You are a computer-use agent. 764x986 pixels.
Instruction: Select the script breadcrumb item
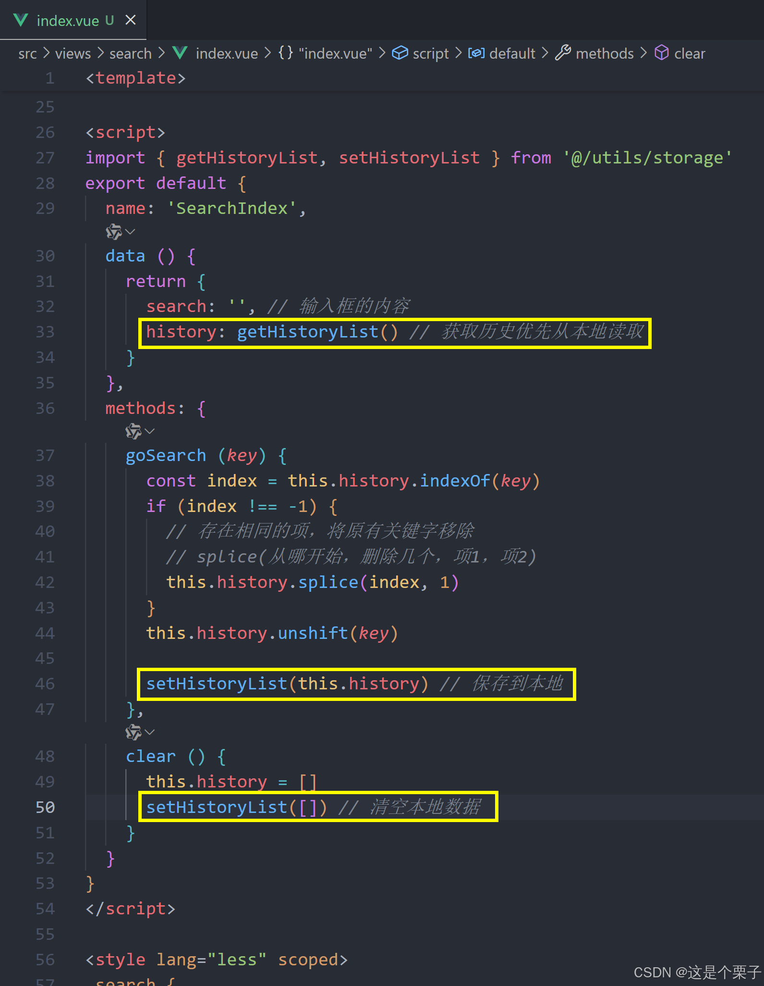click(431, 53)
